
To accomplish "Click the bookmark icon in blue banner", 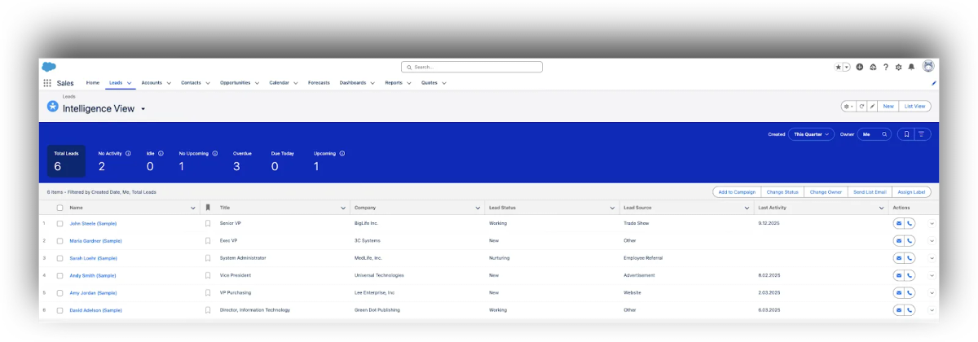I will tap(905, 134).
